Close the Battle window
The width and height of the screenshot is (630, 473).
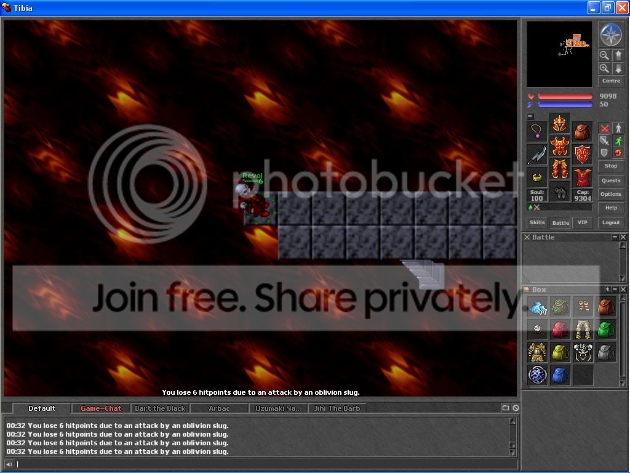point(623,237)
